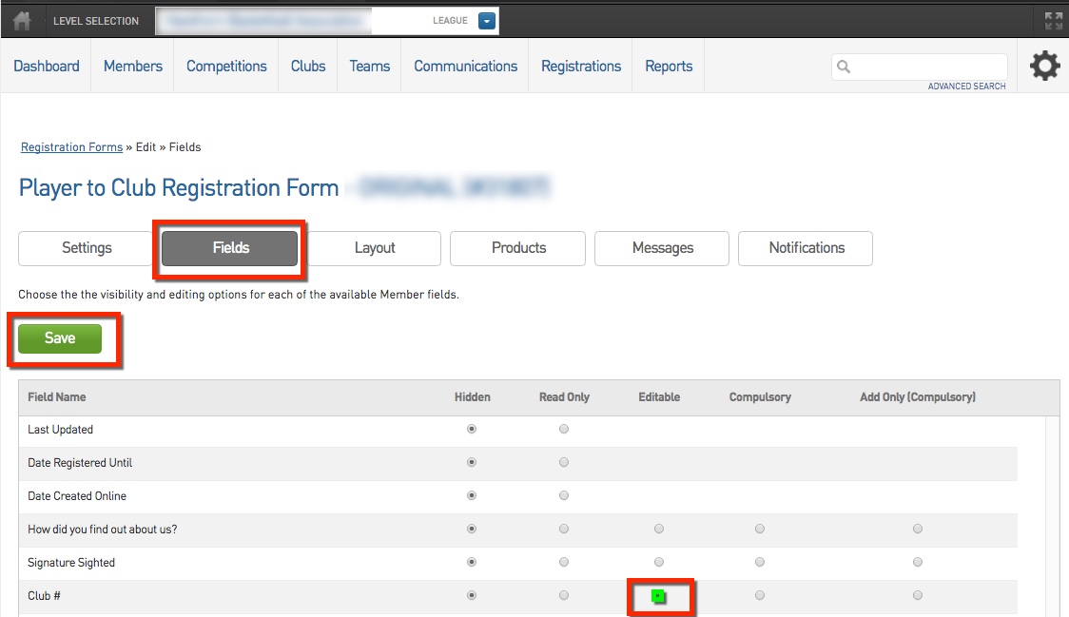Click the search input field
Image resolution: width=1069 pixels, height=617 pixels.
tap(919, 67)
